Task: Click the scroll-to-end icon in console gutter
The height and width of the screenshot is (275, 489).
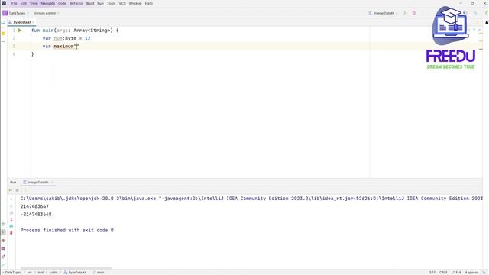Action: [x=11, y=219]
